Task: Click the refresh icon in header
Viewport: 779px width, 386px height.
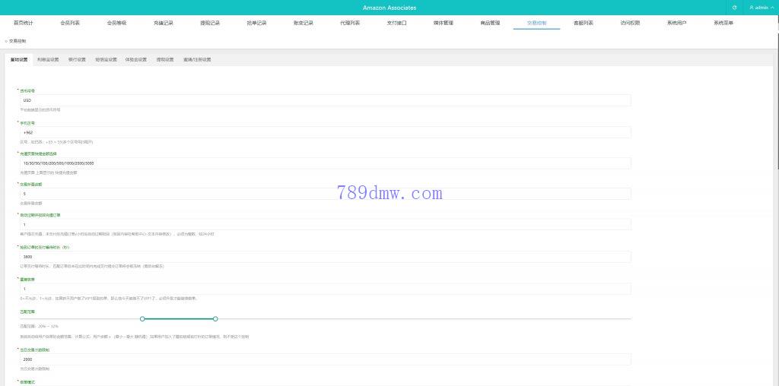Action: tap(734, 8)
